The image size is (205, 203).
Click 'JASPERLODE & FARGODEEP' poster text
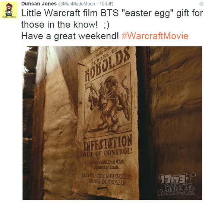point(107,176)
